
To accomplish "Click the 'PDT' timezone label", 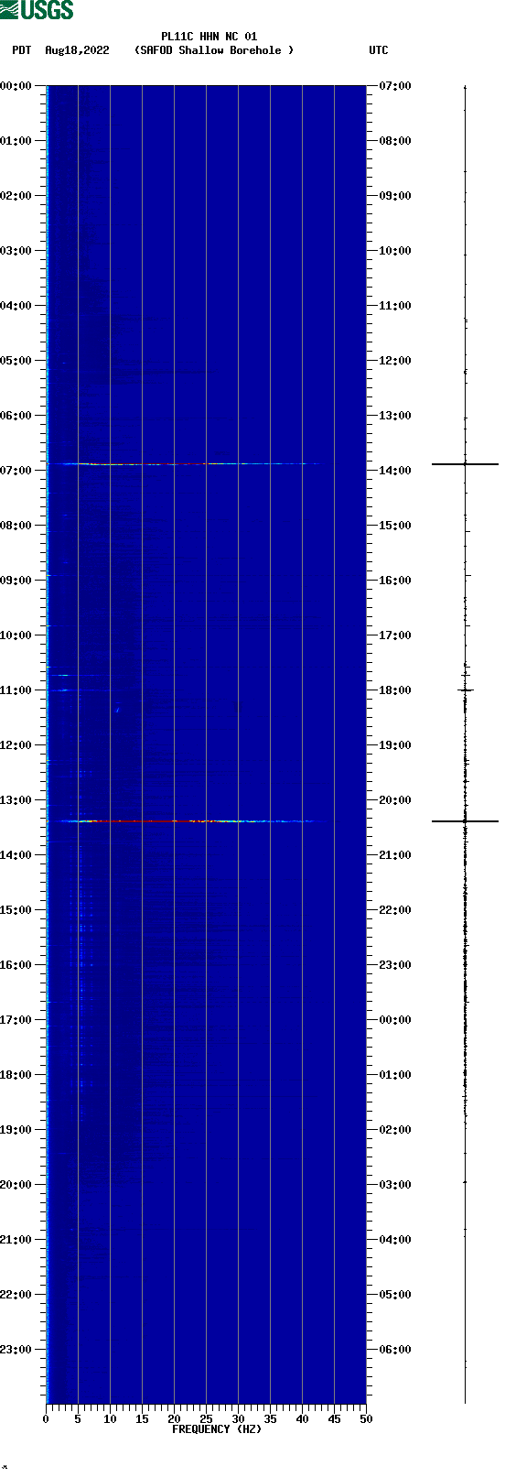I will 22,50.
